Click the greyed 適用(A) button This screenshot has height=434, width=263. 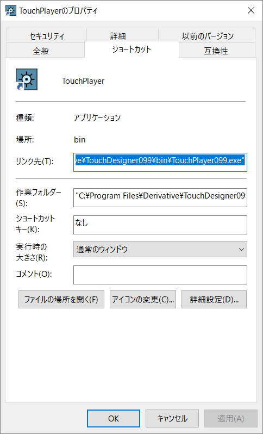230,419
